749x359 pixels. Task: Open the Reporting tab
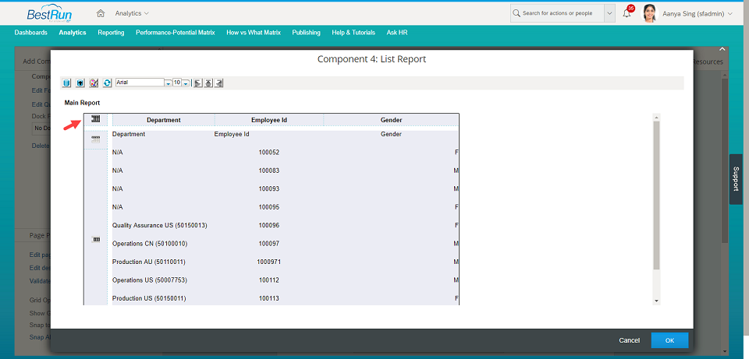[111, 33]
